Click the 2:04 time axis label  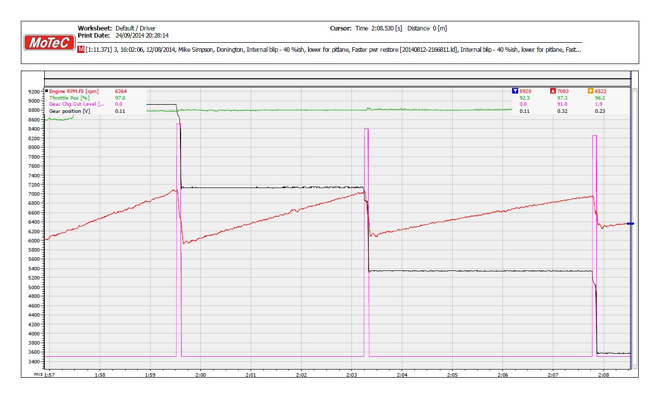click(x=402, y=375)
